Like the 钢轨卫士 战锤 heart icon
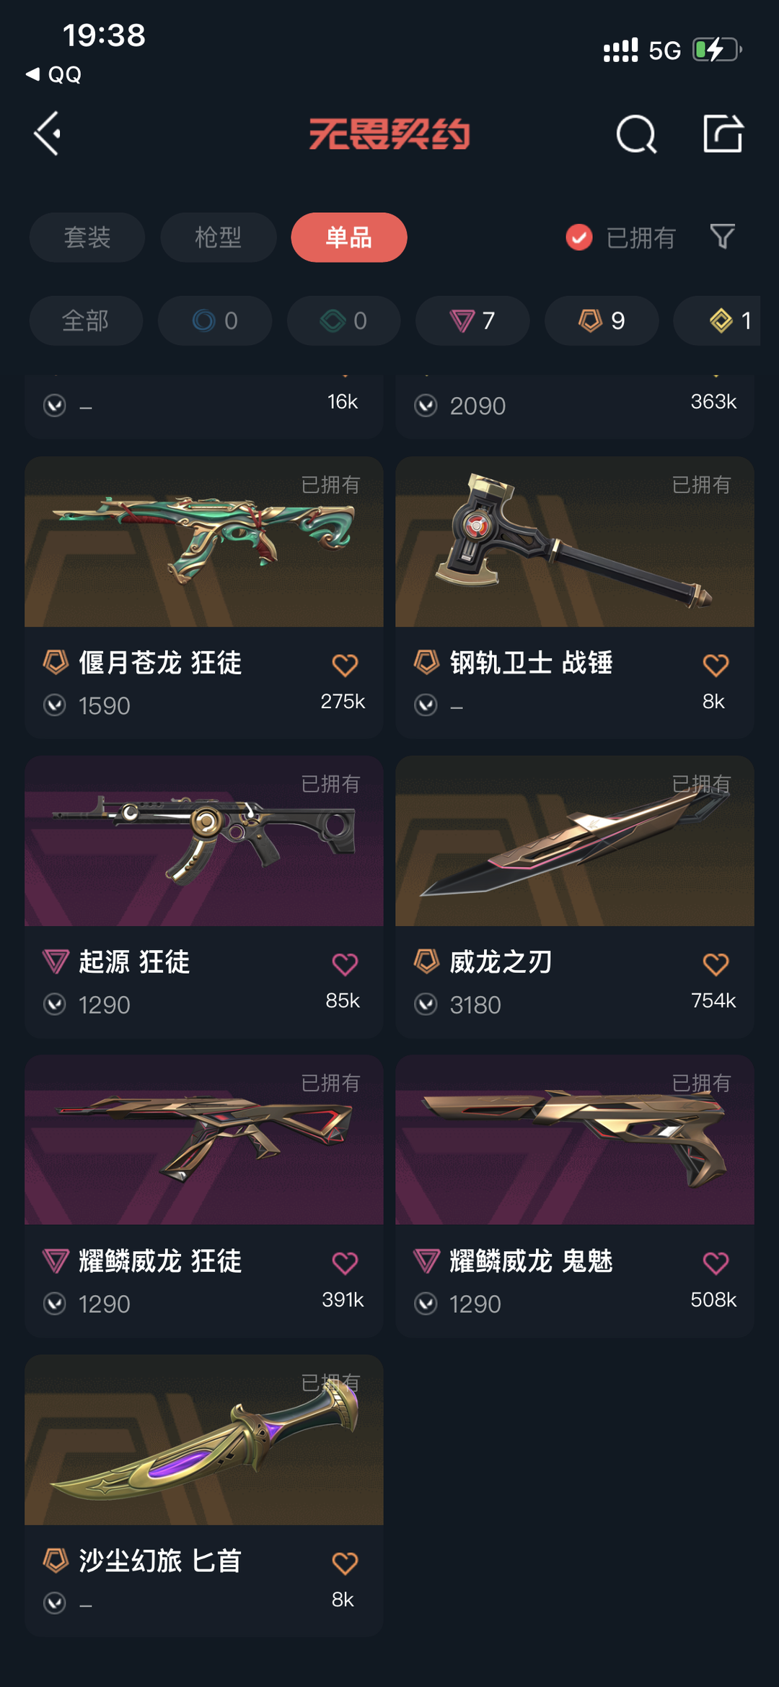The width and height of the screenshot is (779, 1687). [716, 665]
